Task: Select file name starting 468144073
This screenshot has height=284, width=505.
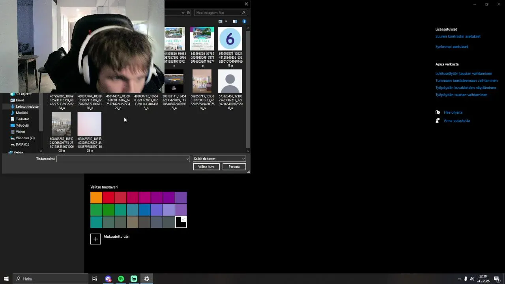Action: 118,102
